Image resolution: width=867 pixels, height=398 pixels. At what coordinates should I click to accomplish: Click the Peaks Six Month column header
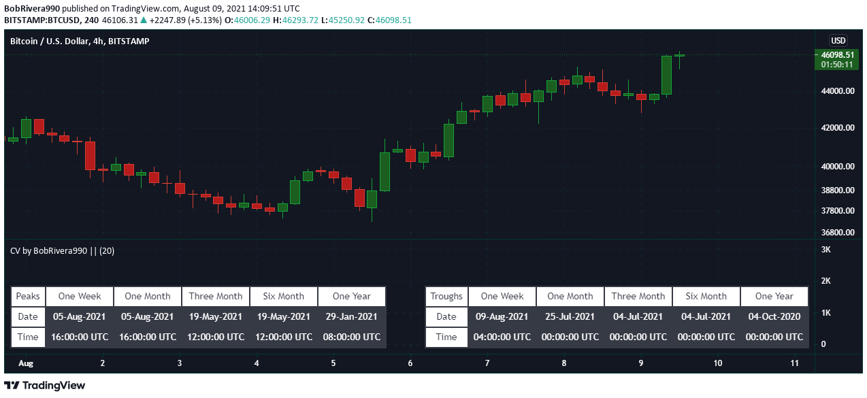(x=284, y=297)
